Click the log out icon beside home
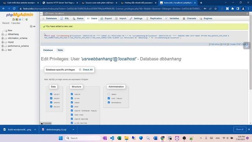Screen dimensions: 252x142 (17, 19)
